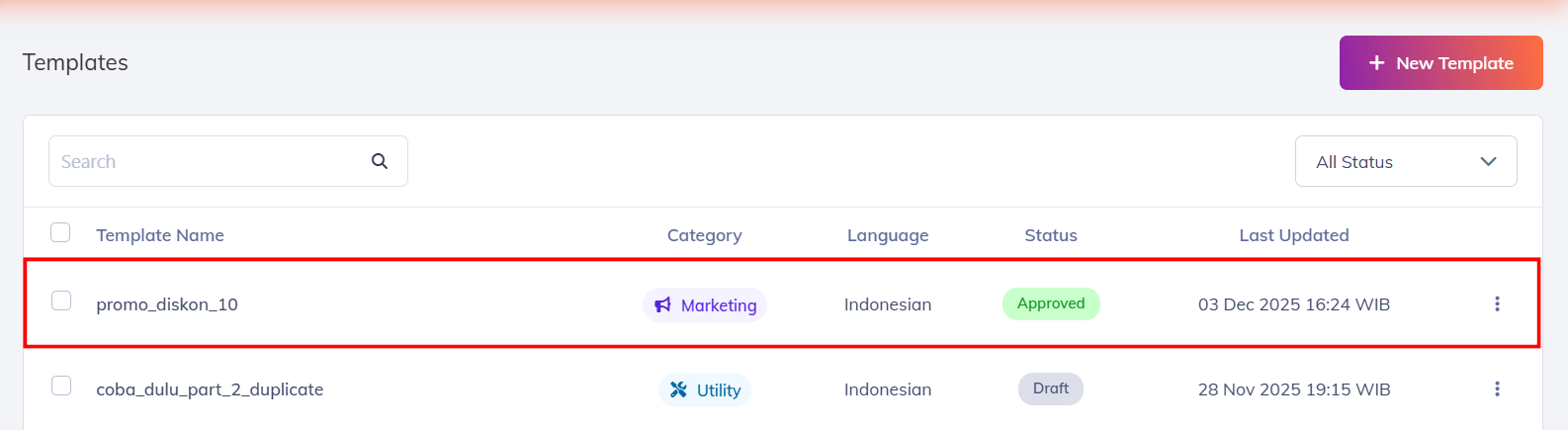This screenshot has width=1568, height=430.
Task: Click the Utility tools icon
Action: pos(678,390)
